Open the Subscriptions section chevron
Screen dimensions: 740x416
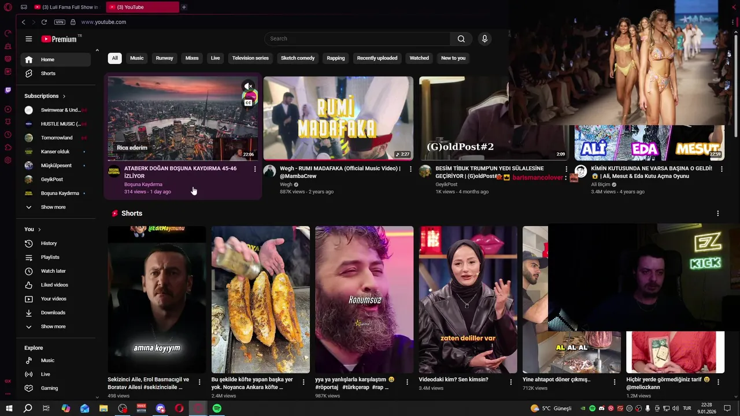(64, 96)
